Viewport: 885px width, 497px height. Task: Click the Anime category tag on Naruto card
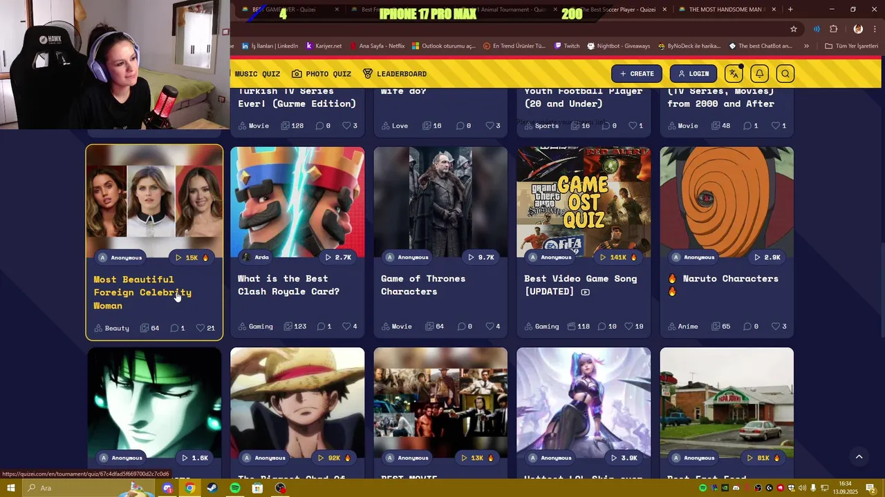(x=682, y=327)
